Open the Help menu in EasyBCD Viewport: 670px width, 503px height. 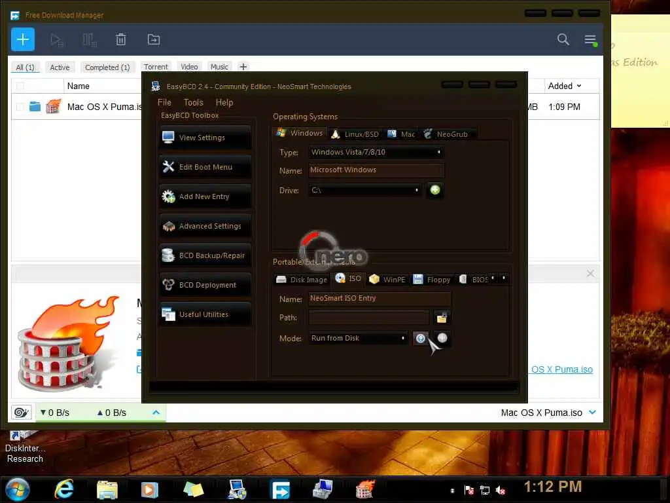point(224,102)
